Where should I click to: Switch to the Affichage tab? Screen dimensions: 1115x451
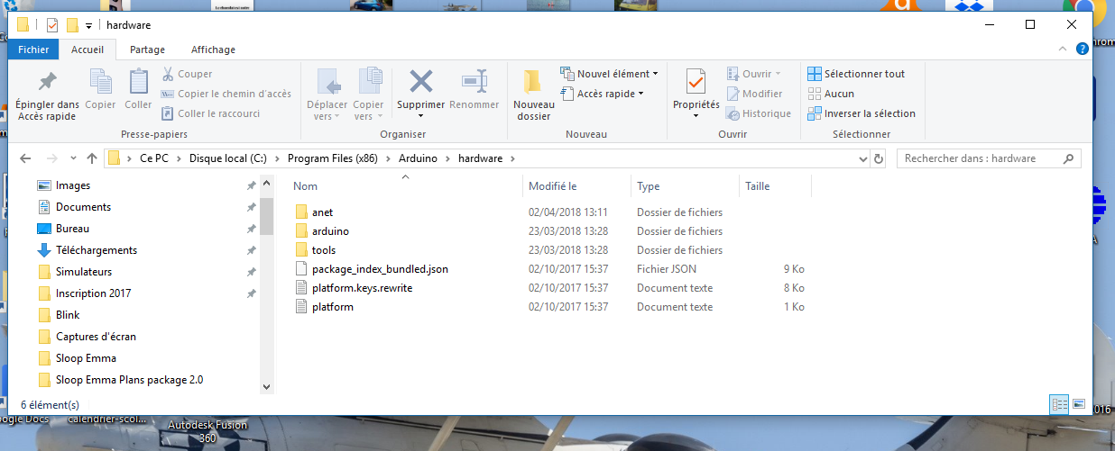(x=213, y=50)
